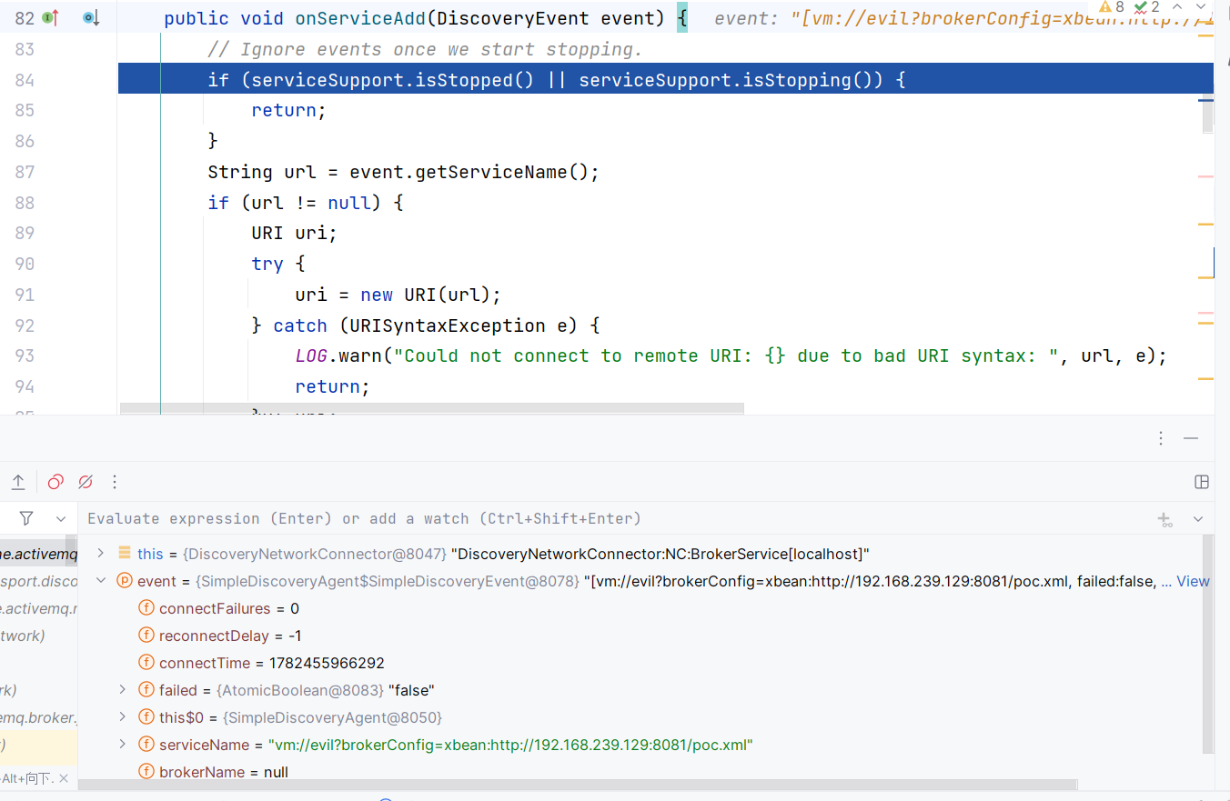This screenshot has width=1230, height=801.
Task: Click the typo count 2 checkmark indicator
Action: tap(1147, 7)
